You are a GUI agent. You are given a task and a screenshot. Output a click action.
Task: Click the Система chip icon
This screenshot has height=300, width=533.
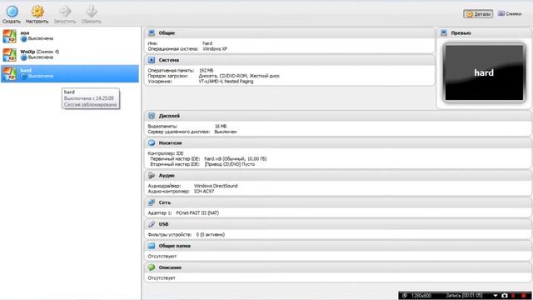[152, 60]
